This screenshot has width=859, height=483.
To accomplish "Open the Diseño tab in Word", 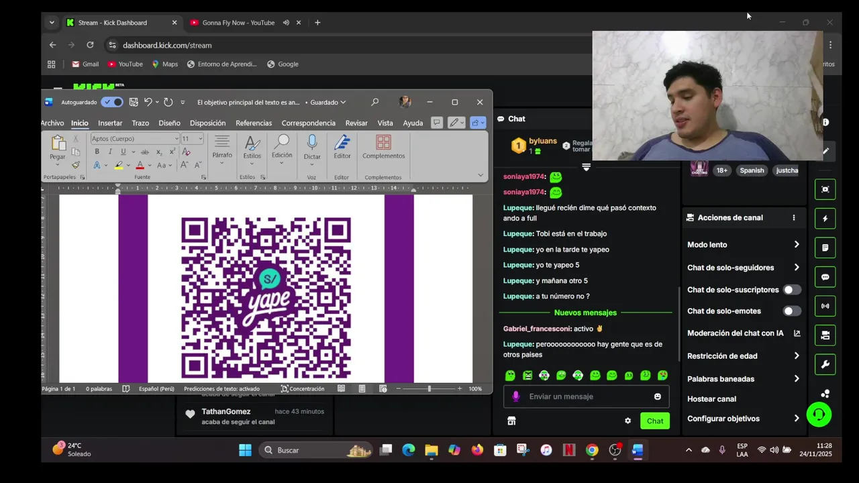I will (169, 123).
